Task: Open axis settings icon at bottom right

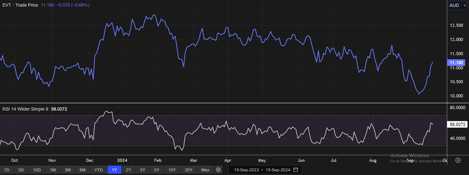Action: (x=458, y=161)
